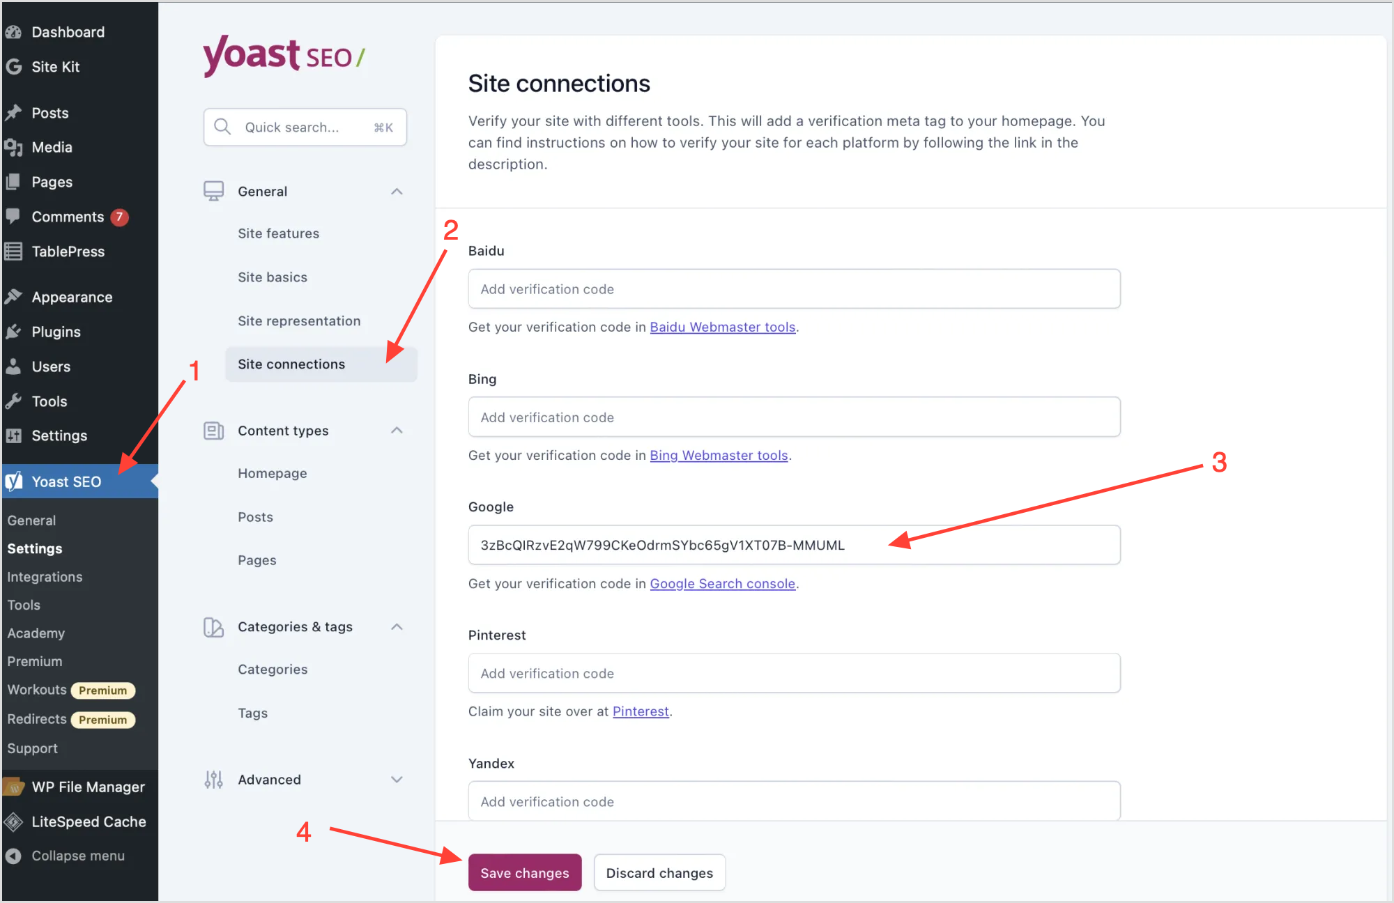This screenshot has height=903, width=1394.
Task: Click Save changes button
Action: pos(523,872)
